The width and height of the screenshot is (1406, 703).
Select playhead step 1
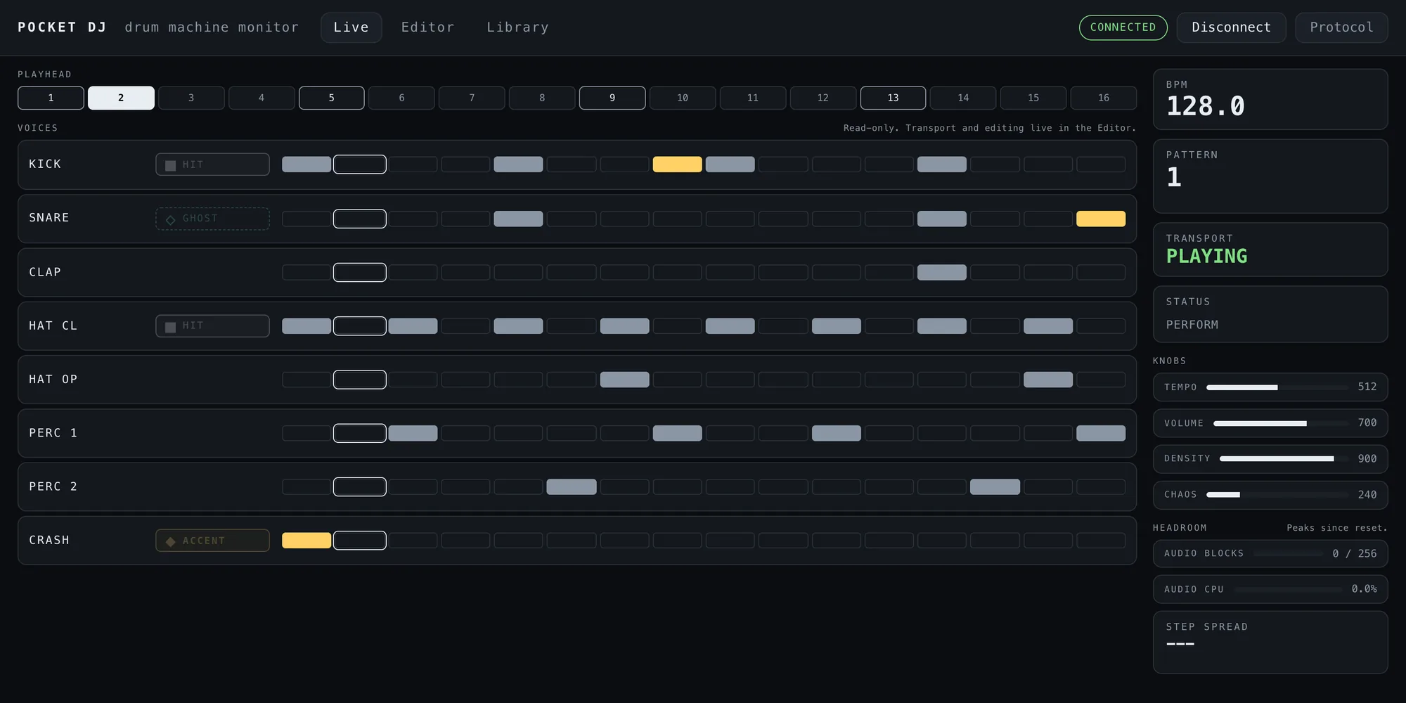51,98
